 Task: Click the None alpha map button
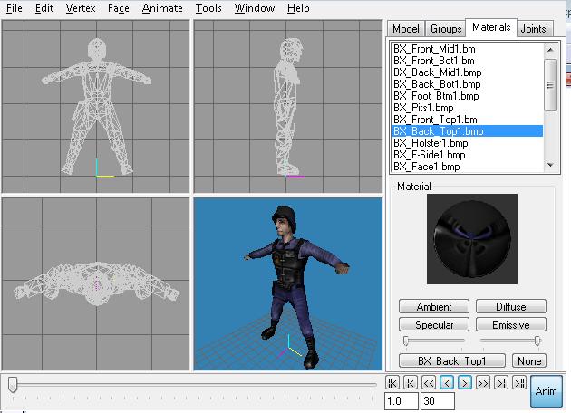[x=529, y=360]
